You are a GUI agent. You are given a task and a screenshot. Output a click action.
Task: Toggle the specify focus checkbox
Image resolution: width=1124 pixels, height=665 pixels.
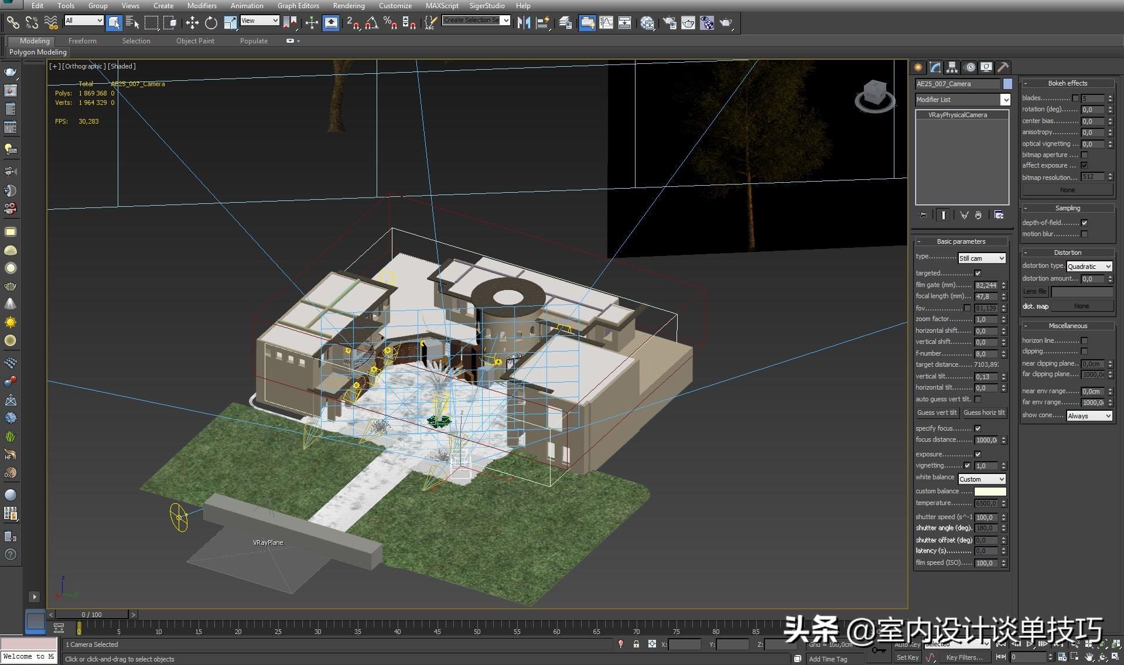(x=978, y=428)
